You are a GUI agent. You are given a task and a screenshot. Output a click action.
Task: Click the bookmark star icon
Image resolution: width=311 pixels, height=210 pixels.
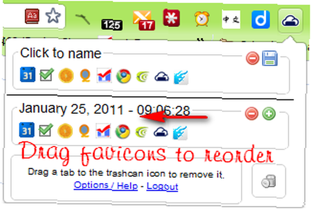(53, 16)
